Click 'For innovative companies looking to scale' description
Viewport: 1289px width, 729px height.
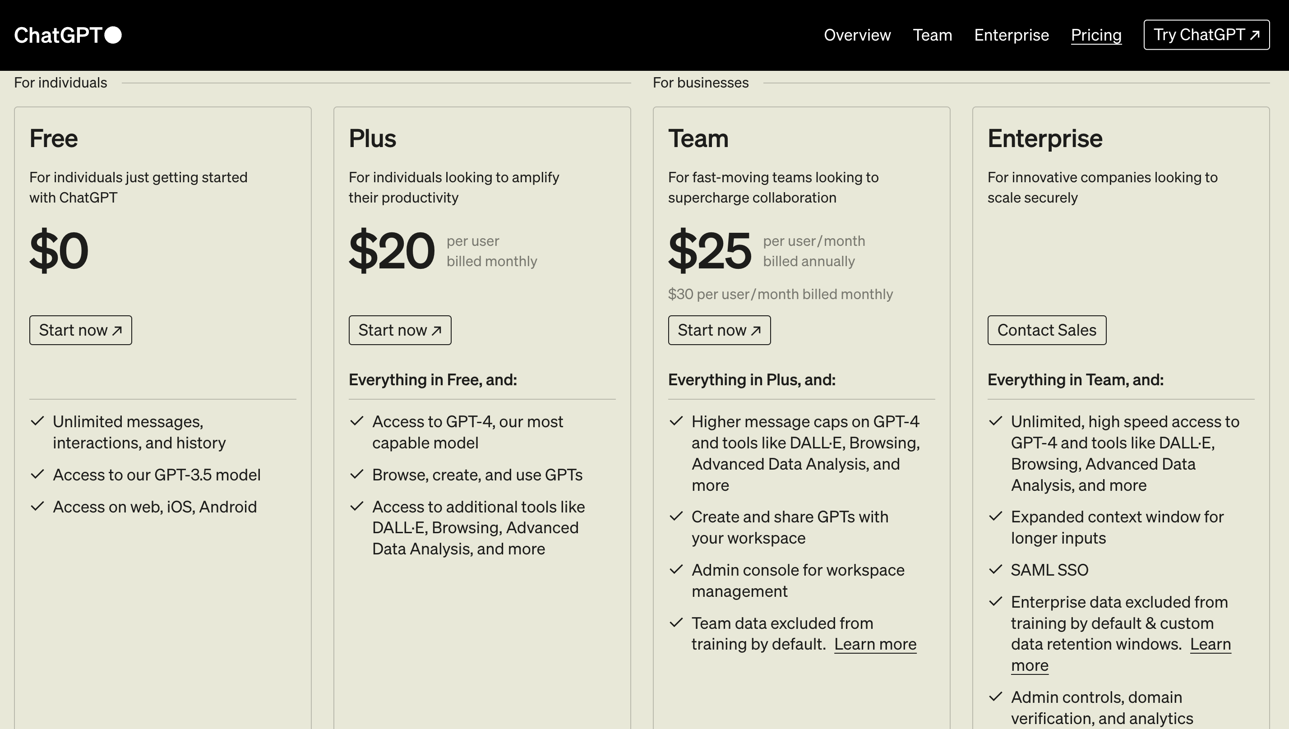pos(1102,187)
